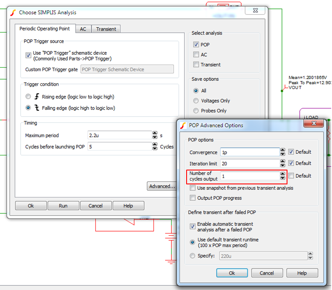Click Cancel in POP Advanced Options dialog
The width and height of the screenshot is (332, 290).
[x=267, y=273]
